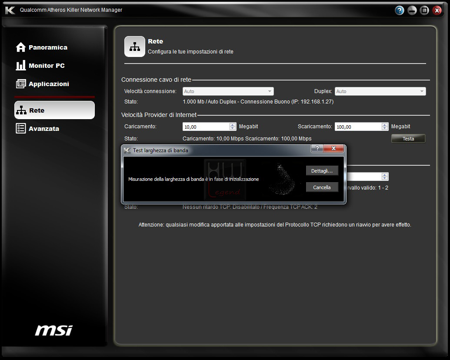The width and height of the screenshot is (450, 360).
Task: Click Cancella in the bandwidth test dialog
Action: (x=322, y=187)
